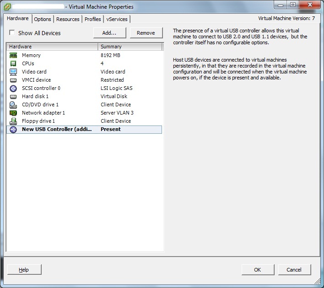Click the Hard disk 1 icon
This screenshot has height=288, width=324.
pyautogui.click(x=13, y=96)
